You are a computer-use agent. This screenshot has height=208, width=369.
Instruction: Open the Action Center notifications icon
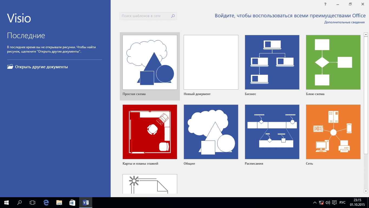click(x=334, y=202)
